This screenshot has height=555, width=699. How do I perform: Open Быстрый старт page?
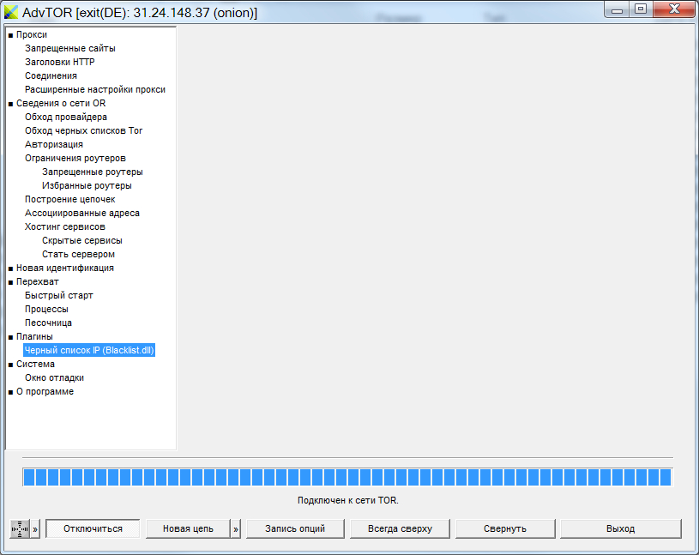tap(59, 296)
